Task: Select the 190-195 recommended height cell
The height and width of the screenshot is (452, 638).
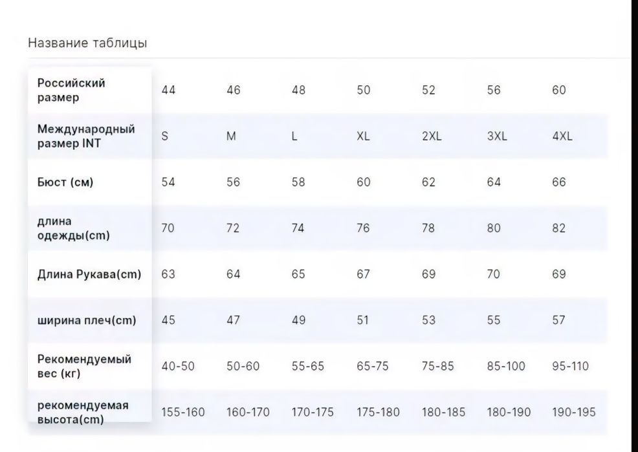Action: [x=574, y=413]
